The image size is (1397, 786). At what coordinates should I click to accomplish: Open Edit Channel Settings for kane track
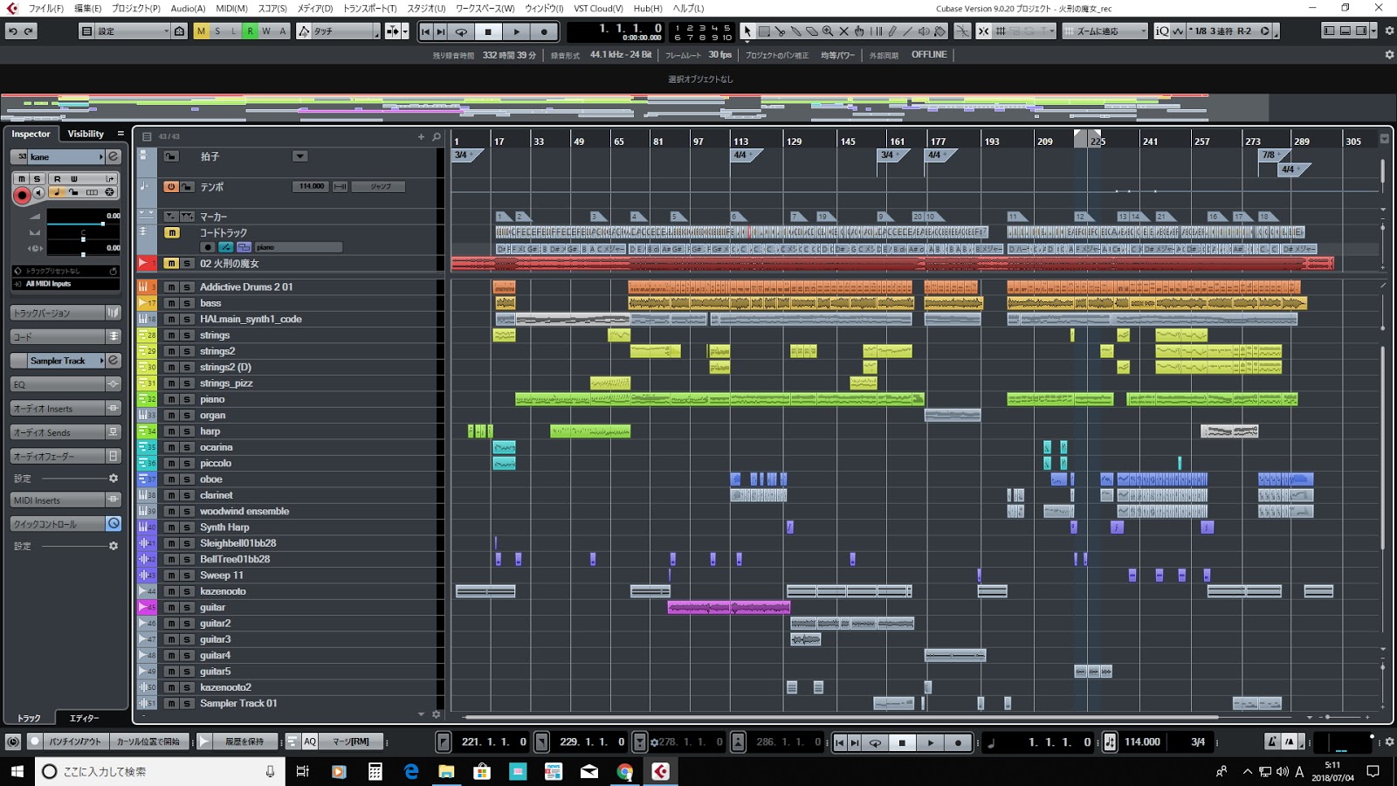tap(113, 156)
